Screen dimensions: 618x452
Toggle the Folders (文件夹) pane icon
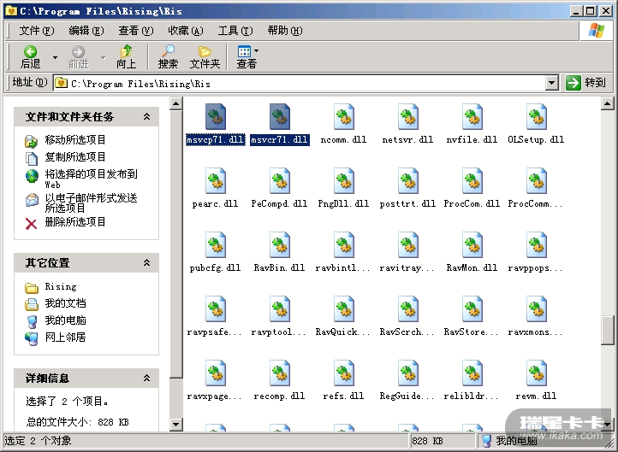click(x=205, y=51)
